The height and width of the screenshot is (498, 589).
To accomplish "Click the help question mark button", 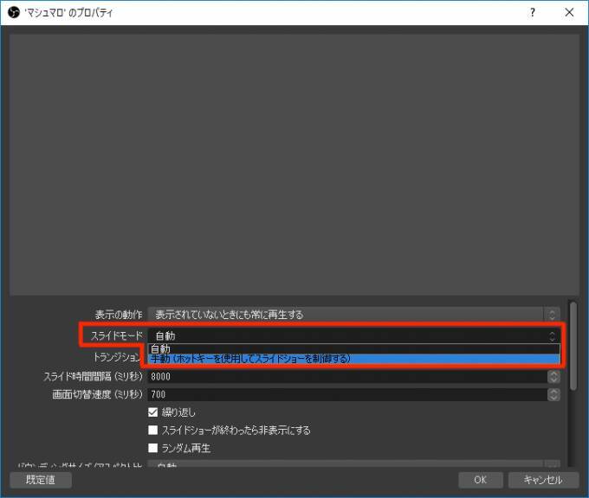I will tap(533, 12).
